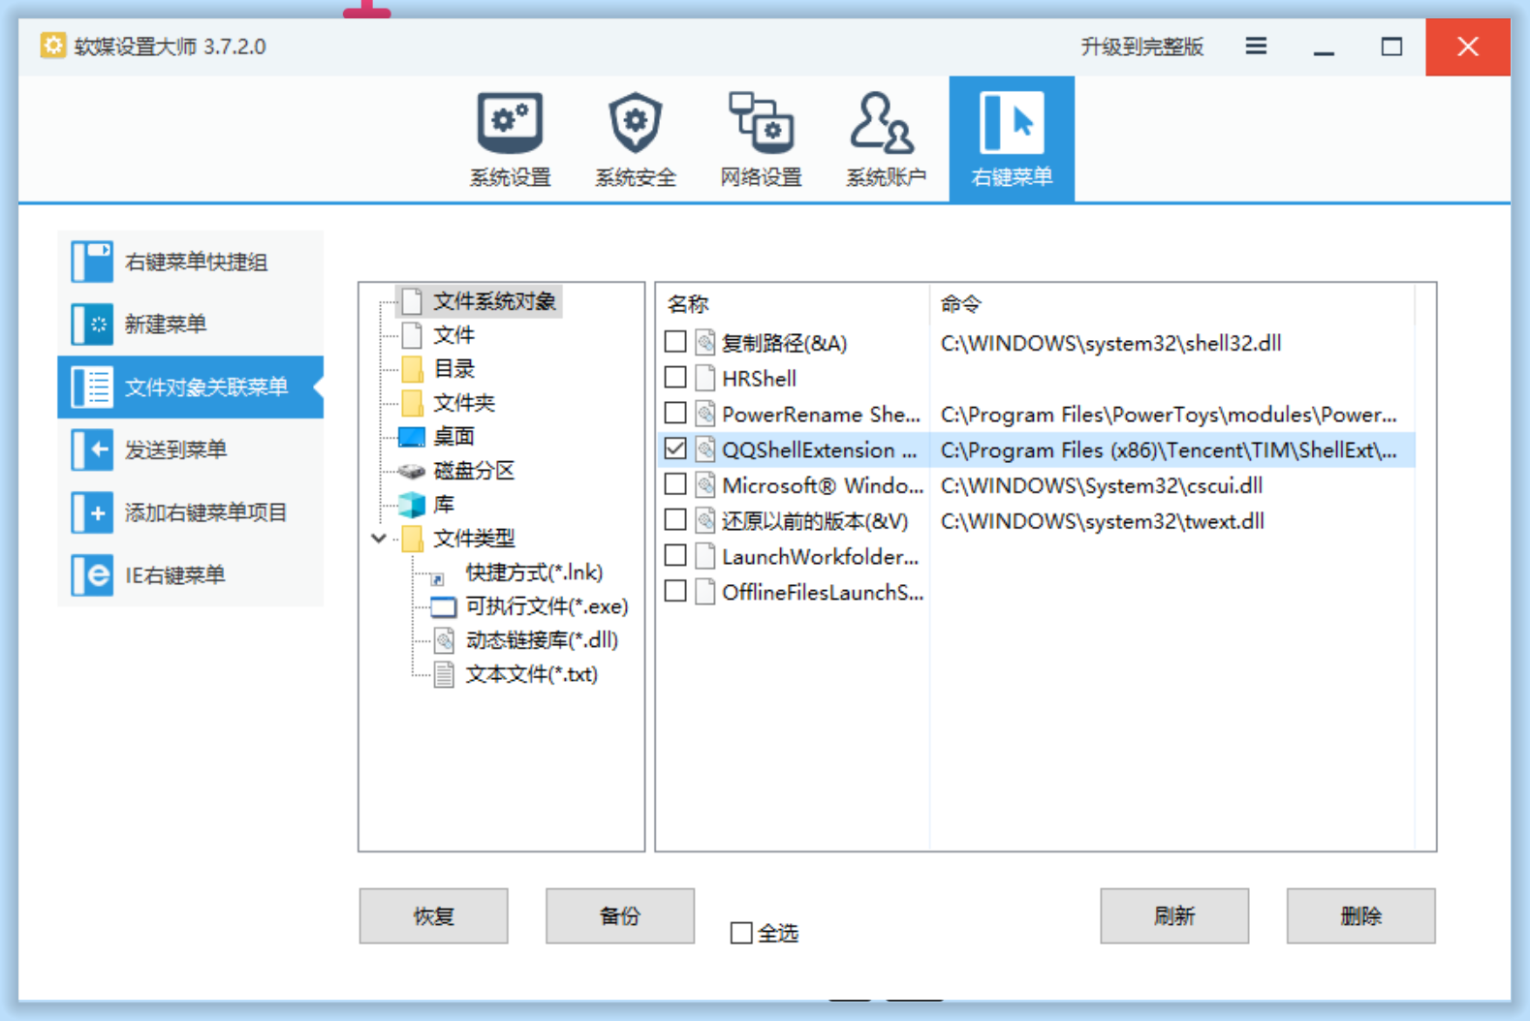Check the HRShell checkbox
The height and width of the screenshot is (1021, 1530).
675,378
